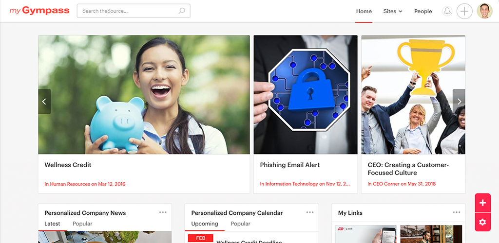Open the Wellness Credit article link
The height and width of the screenshot is (243, 499).
(68, 165)
